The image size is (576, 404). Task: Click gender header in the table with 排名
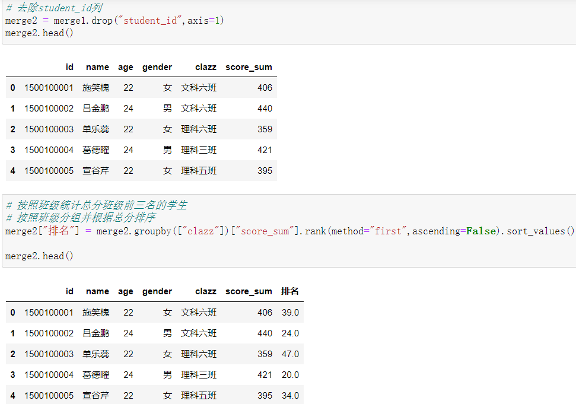[x=157, y=292]
